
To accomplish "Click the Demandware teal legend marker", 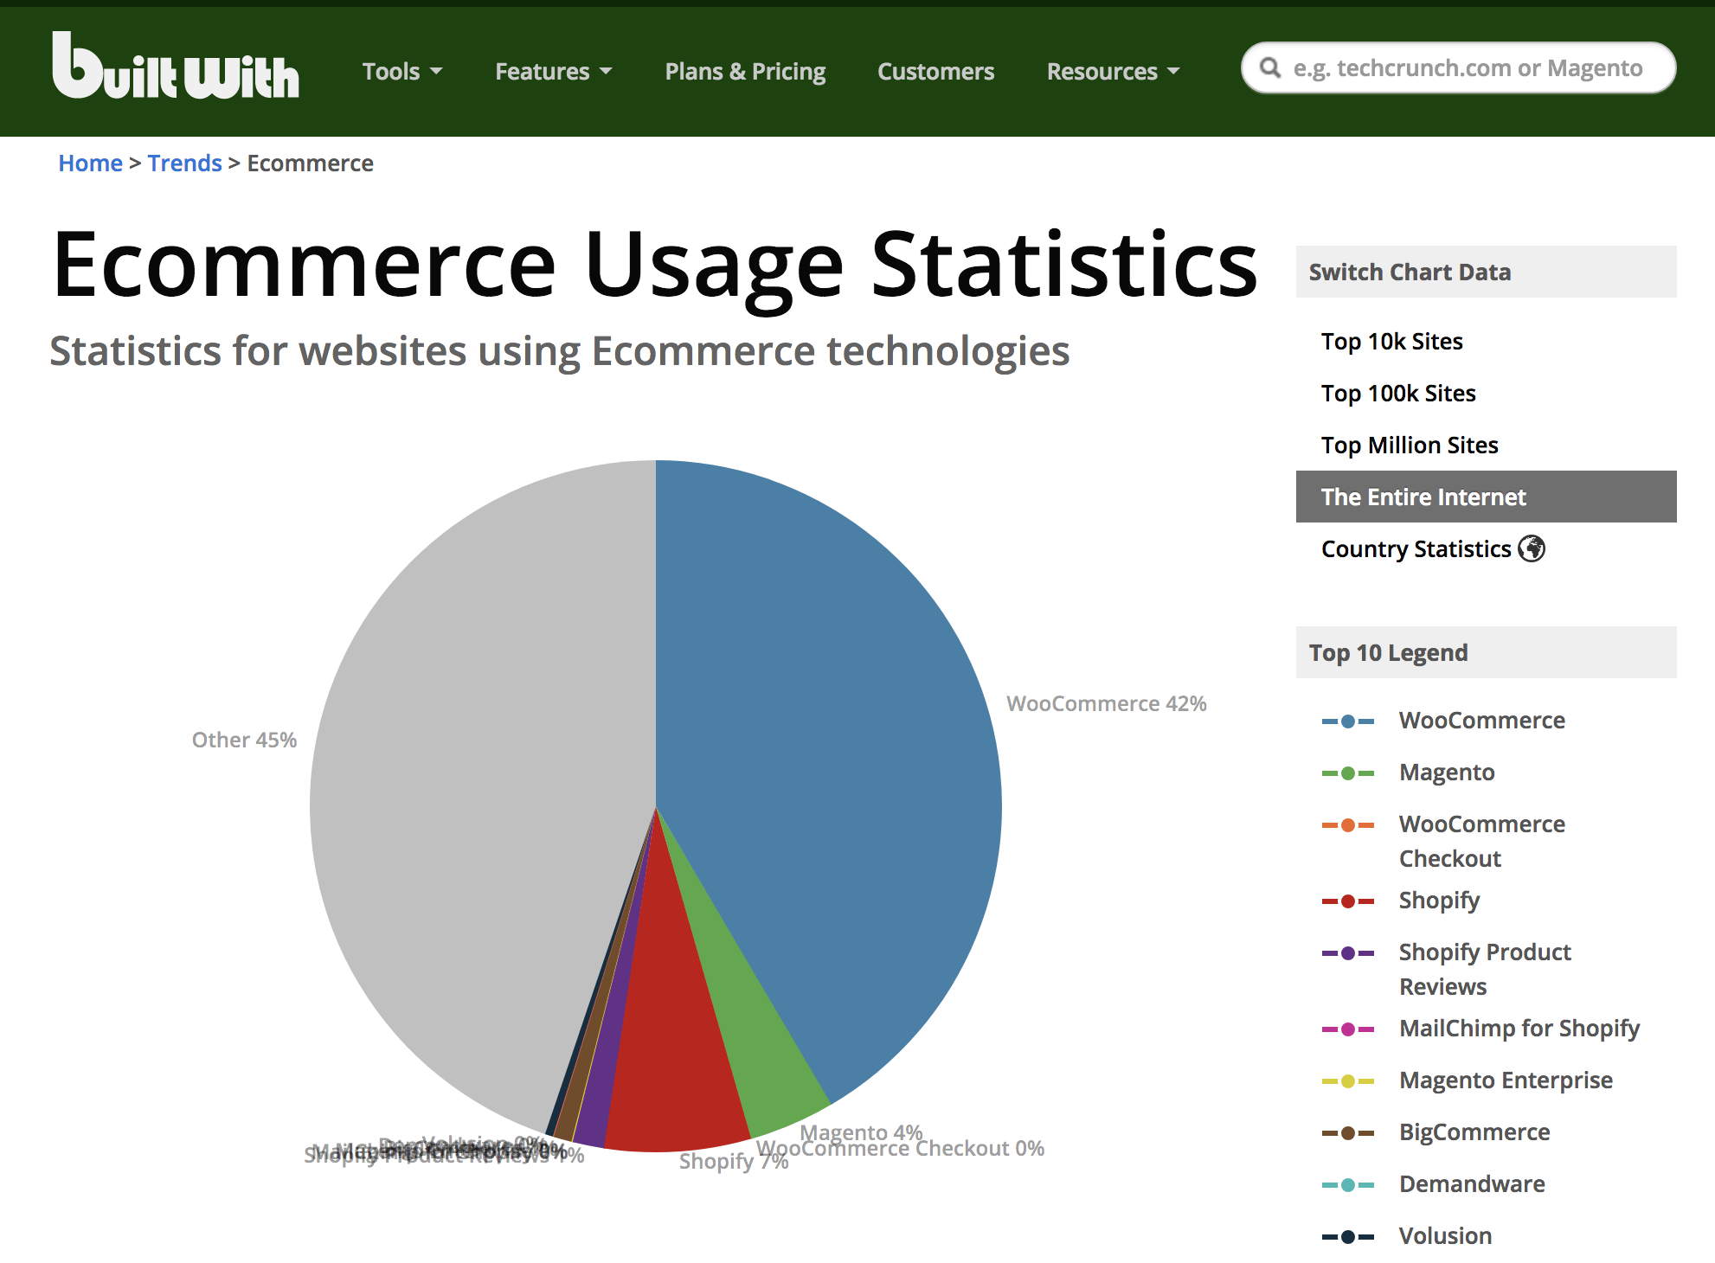I will [1348, 1184].
